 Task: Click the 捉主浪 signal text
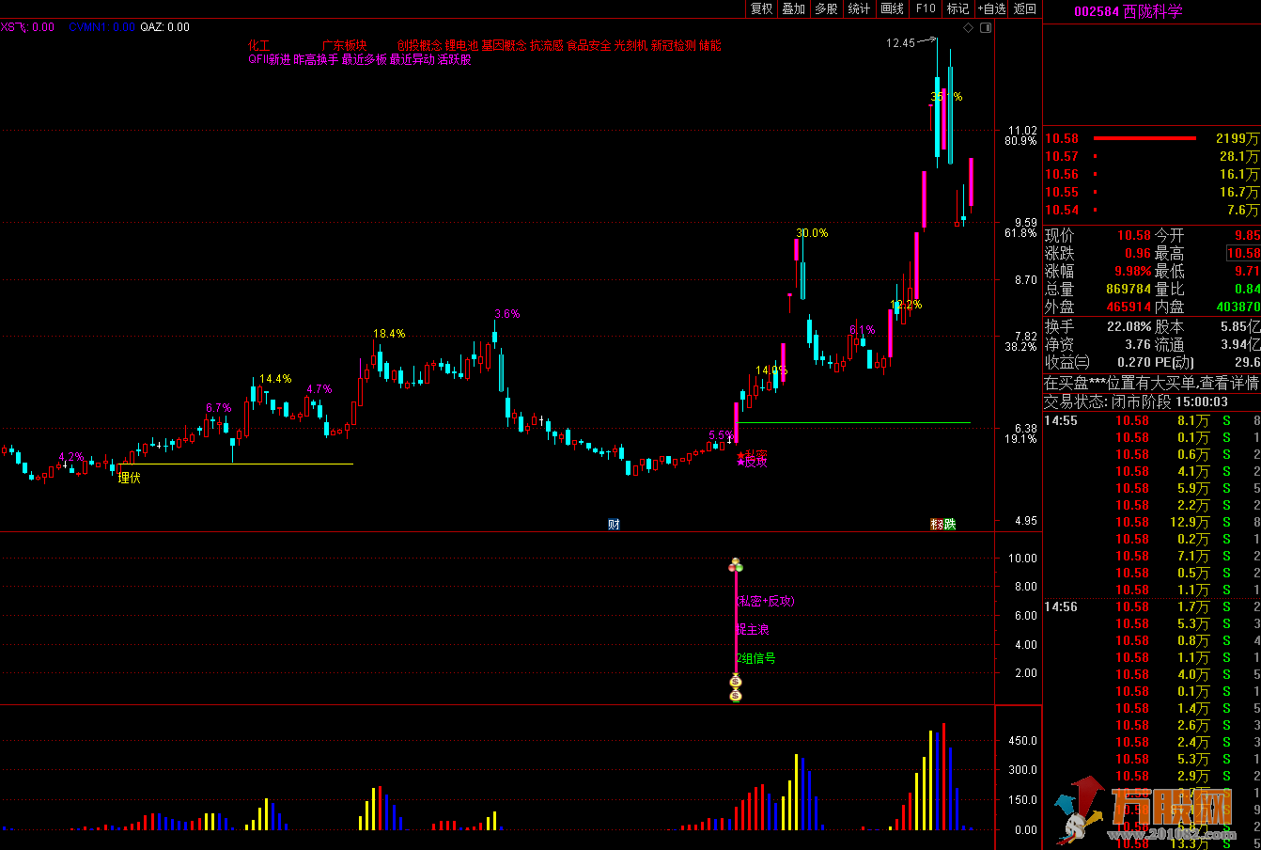click(x=753, y=629)
